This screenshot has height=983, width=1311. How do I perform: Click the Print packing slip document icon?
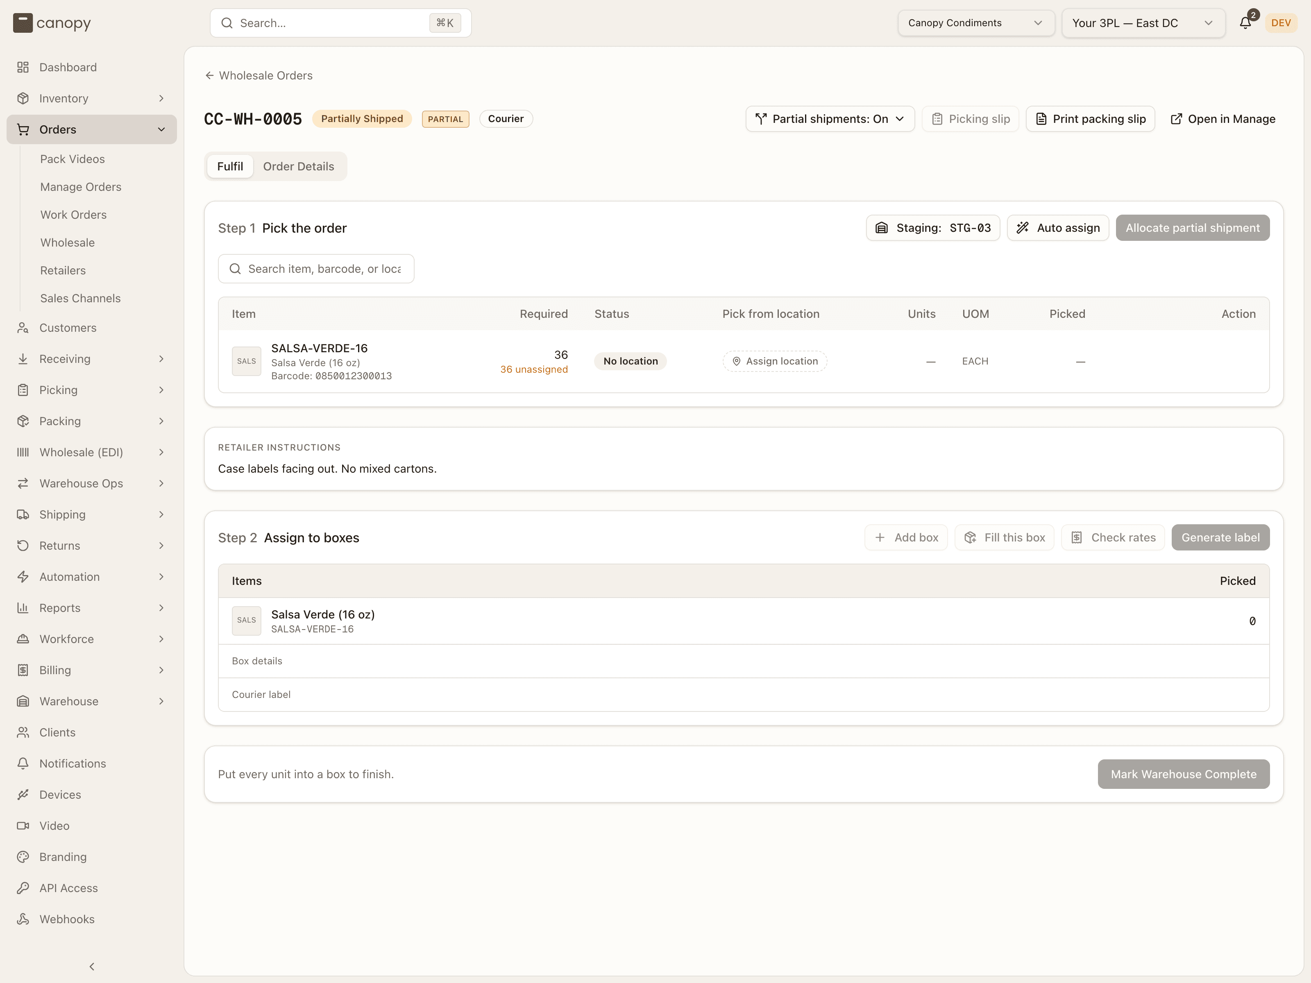pyautogui.click(x=1041, y=119)
